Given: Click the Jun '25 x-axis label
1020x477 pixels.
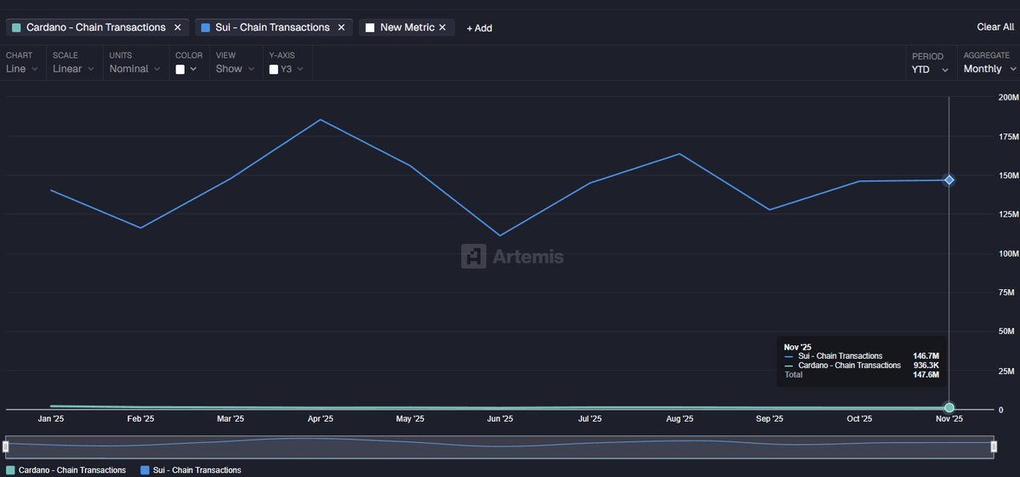Looking at the screenshot, I should click(499, 419).
